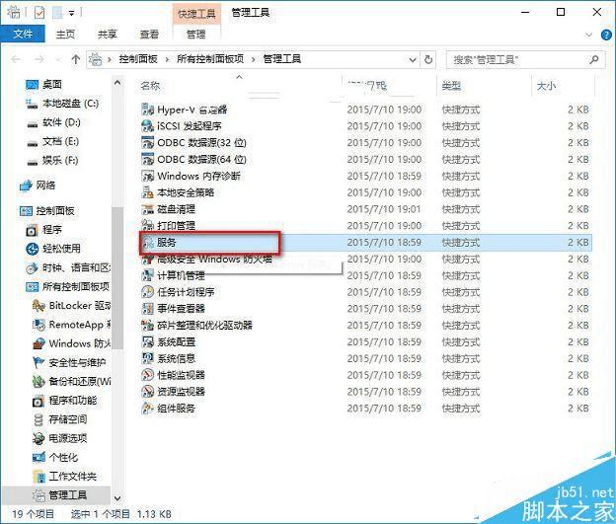Click the 服务 gear icon

pyautogui.click(x=148, y=243)
